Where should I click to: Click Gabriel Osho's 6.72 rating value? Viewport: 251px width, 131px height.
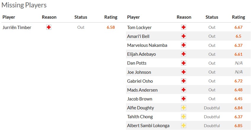[238, 81]
